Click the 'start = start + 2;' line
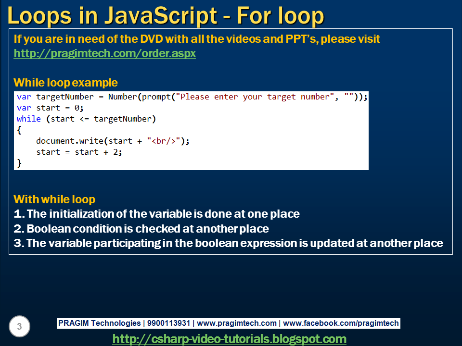 point(79,152)
